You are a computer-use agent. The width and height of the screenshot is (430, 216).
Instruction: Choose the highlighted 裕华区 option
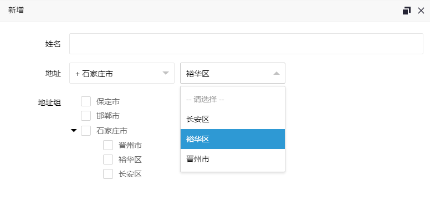click(233, 139)
